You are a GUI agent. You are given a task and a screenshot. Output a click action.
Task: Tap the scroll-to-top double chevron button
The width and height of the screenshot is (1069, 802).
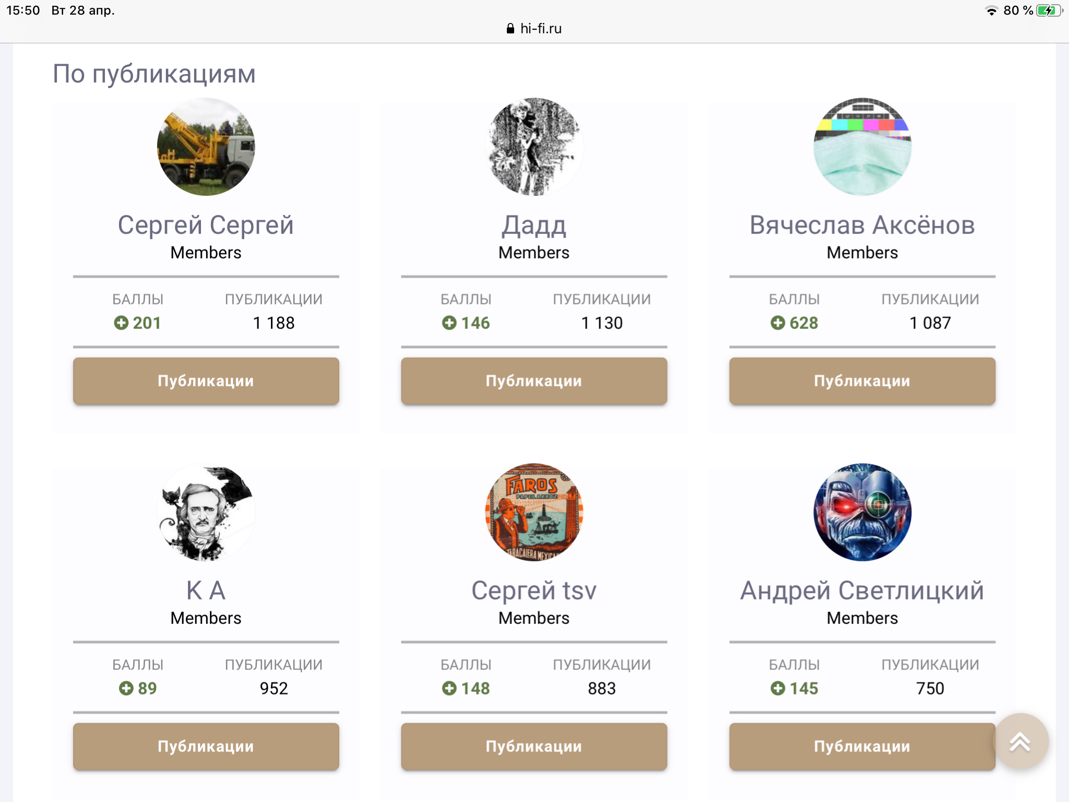coord(1020,742)
